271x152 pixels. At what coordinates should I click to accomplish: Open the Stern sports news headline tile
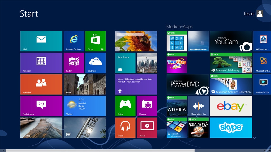coord(136,84)
